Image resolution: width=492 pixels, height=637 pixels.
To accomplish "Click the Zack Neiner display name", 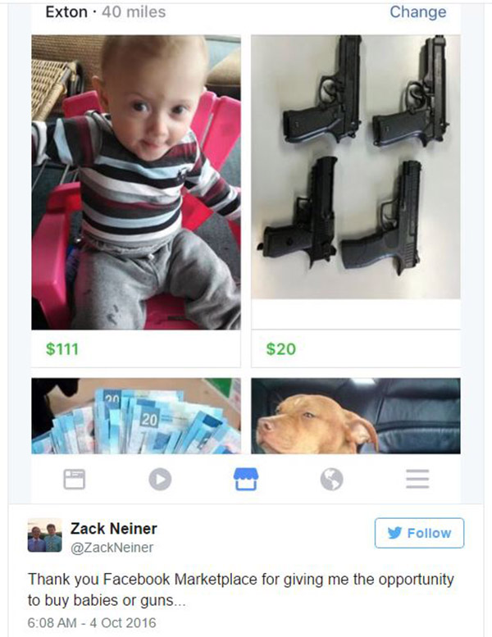I will coord(114,529).
